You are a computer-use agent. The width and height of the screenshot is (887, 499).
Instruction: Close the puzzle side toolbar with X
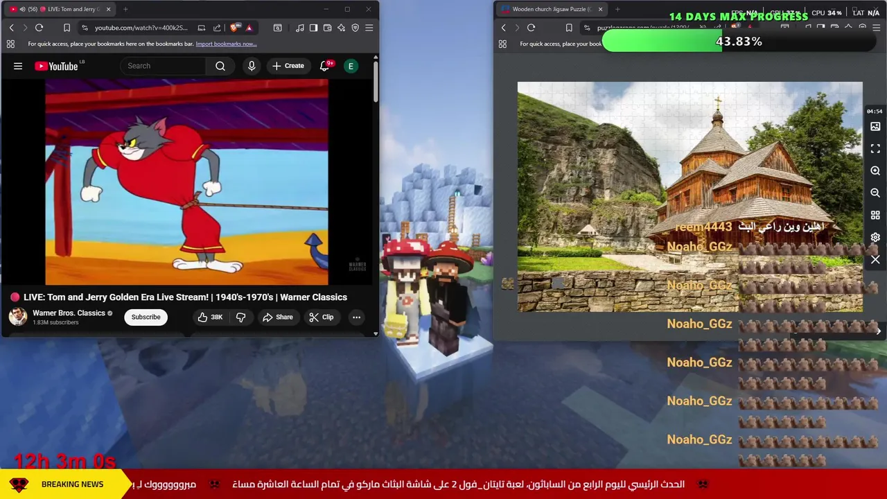[x=875, y=260]
